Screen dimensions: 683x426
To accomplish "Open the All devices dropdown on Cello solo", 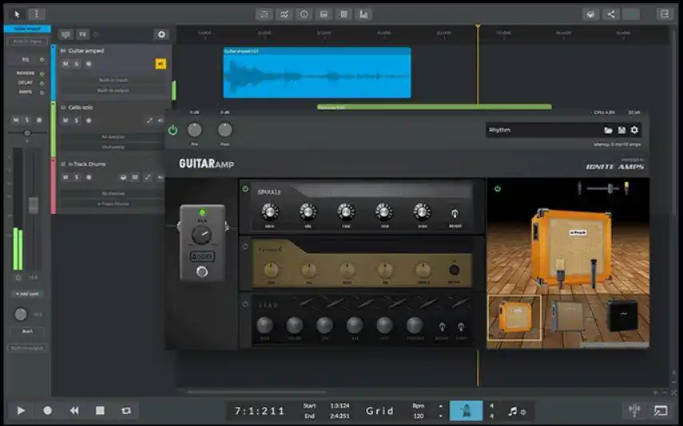I will (x=113, y=136).
